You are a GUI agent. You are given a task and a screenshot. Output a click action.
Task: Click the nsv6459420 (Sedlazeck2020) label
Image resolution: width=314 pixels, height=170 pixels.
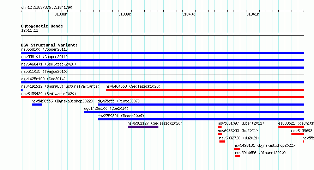click(x=49, y=94)
